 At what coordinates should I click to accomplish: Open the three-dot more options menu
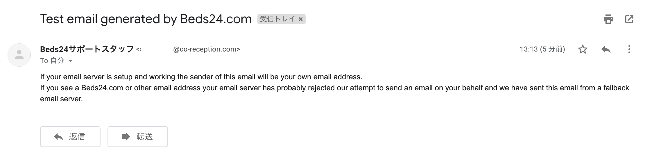[x=629, y=49]
